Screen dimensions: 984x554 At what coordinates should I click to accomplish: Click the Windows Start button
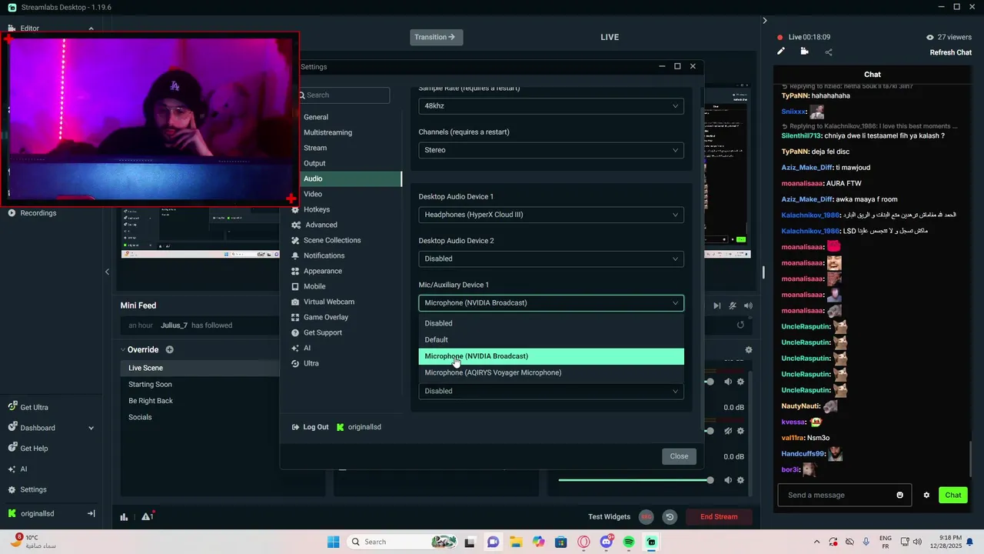coord(333,542)
